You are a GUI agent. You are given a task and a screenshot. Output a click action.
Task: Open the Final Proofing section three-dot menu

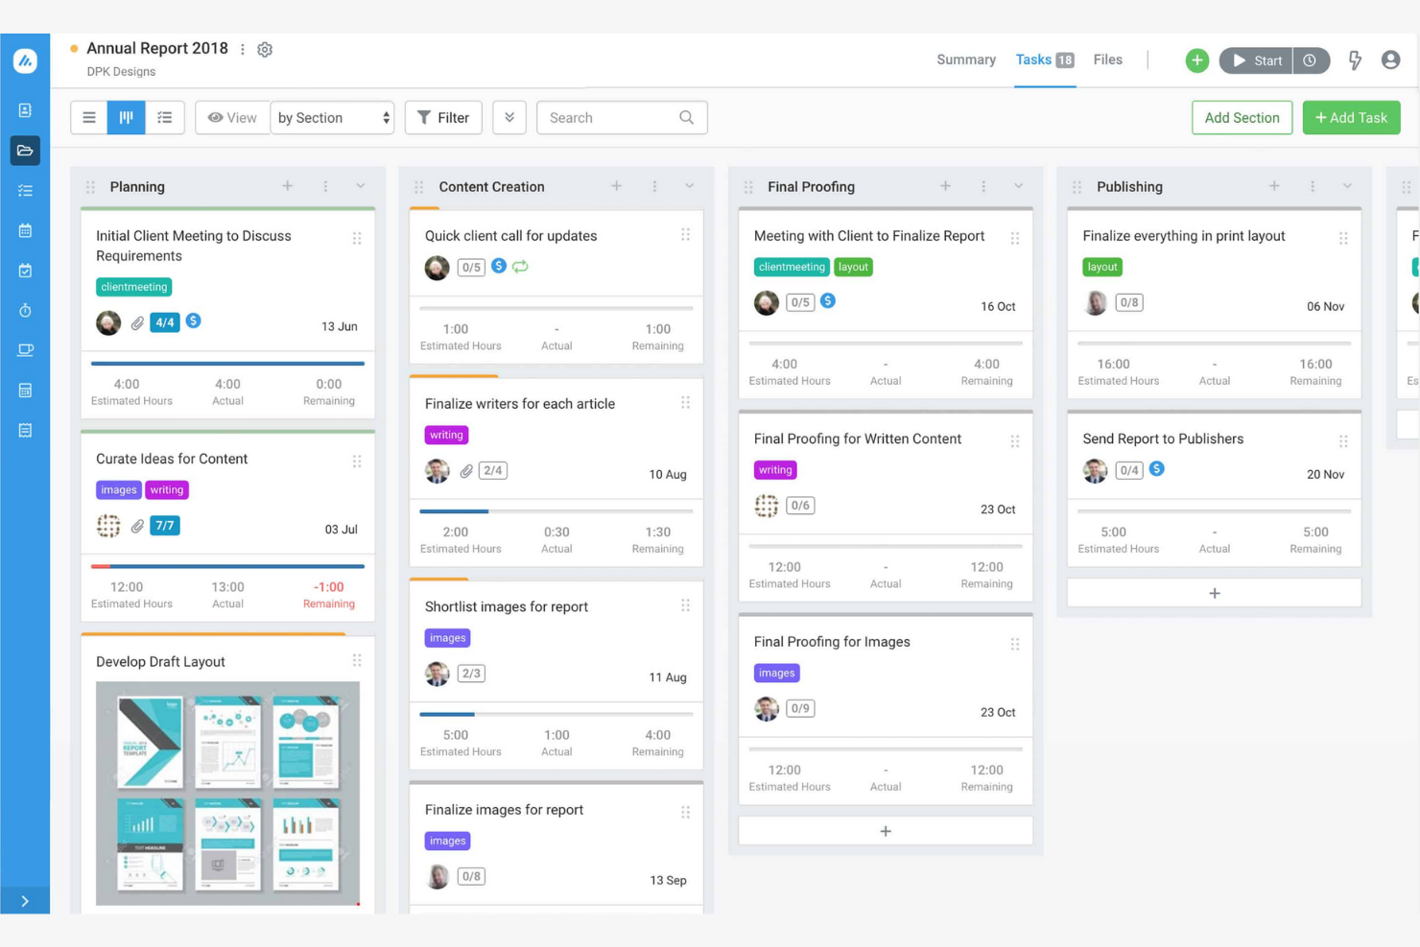tap(982, 186)
